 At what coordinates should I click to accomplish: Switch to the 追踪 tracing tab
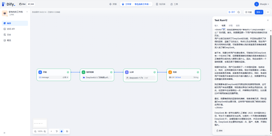[x=238, y=25]
